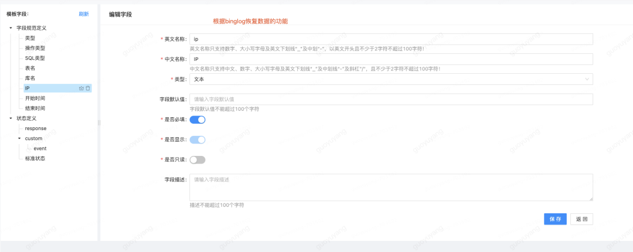Select the event tree item
The height and width of the screenshot is (252, 633).
tap(40, 149)
